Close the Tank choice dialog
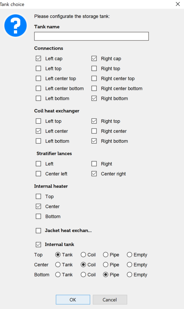The height and width of the screenshot is (309, 184). point(177,4)
